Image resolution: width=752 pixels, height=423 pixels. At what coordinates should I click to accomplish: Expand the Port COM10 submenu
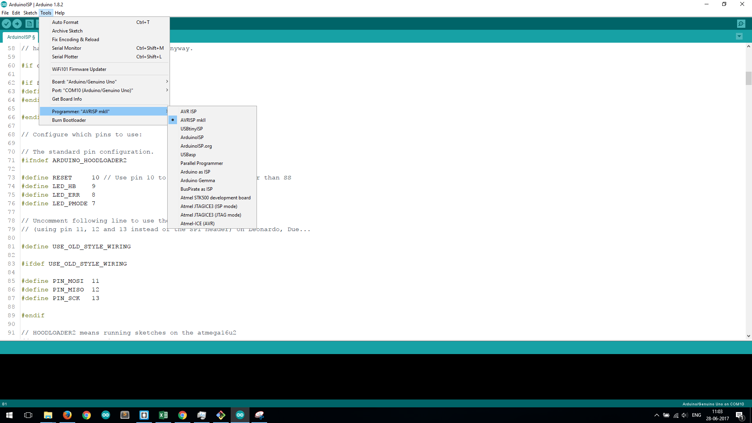coord(105,90)
